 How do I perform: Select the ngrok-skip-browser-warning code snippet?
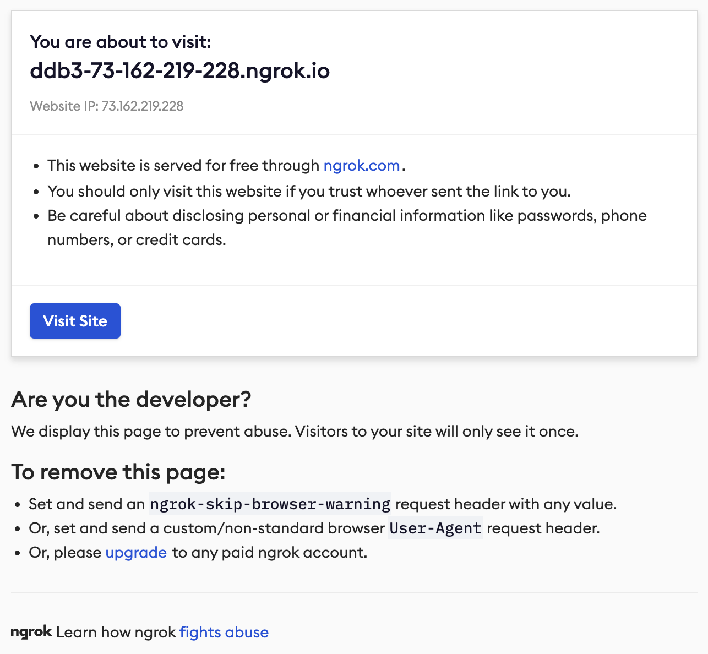[270, 504]
